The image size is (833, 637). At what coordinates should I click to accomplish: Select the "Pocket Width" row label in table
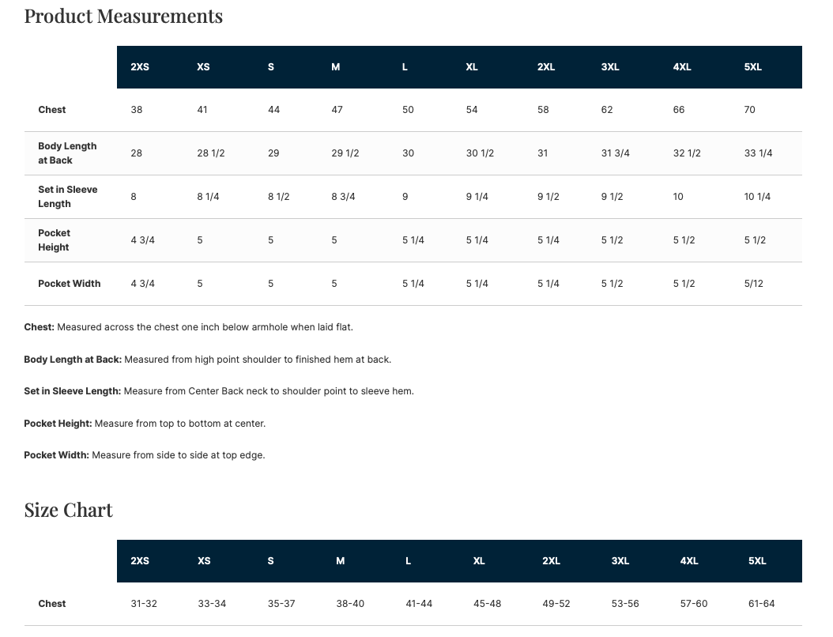tap(70, 284)
